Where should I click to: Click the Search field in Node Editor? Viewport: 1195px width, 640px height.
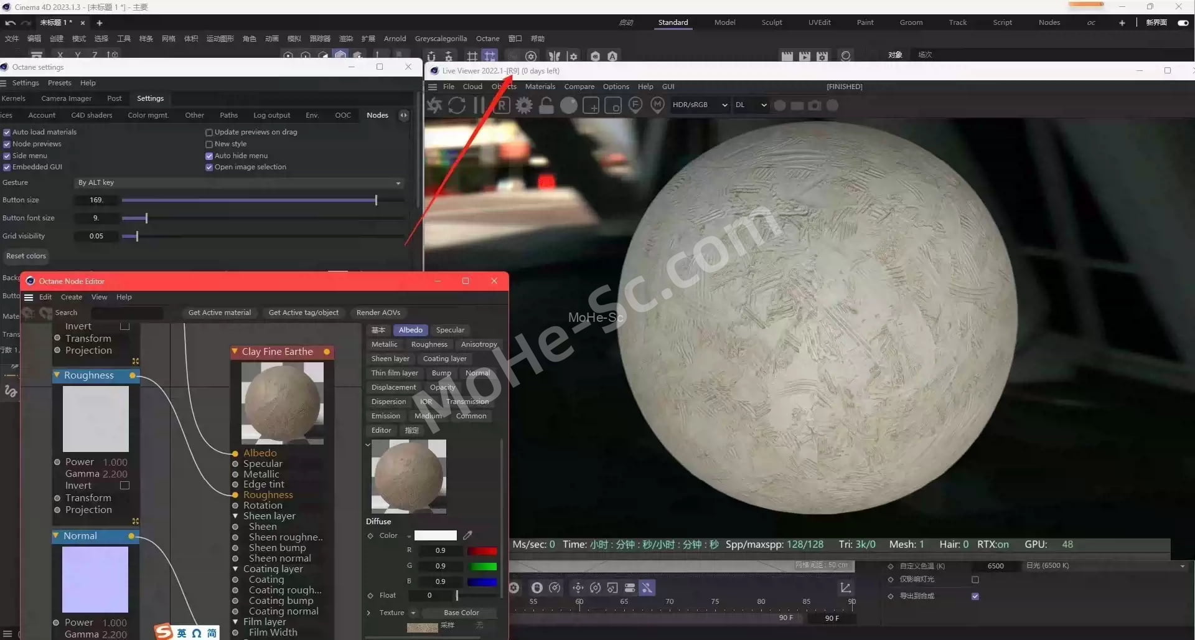(x=127, y=313)
